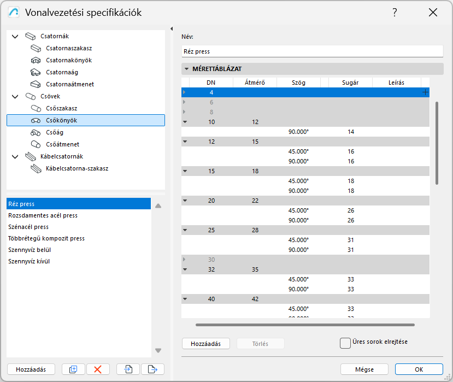Collapse the MÉRETTÁBLÁZAT section header
This screenshot has width=453, height=382.
click(187, 69)
